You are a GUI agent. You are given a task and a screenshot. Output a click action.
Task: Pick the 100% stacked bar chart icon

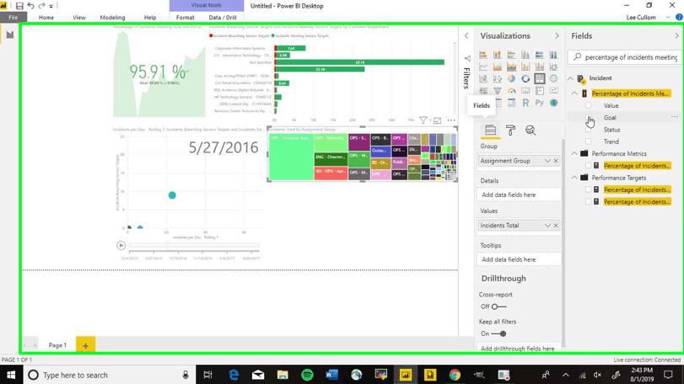pos(540,55)
